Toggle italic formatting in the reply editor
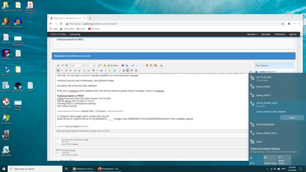 (x=62, y=70)
